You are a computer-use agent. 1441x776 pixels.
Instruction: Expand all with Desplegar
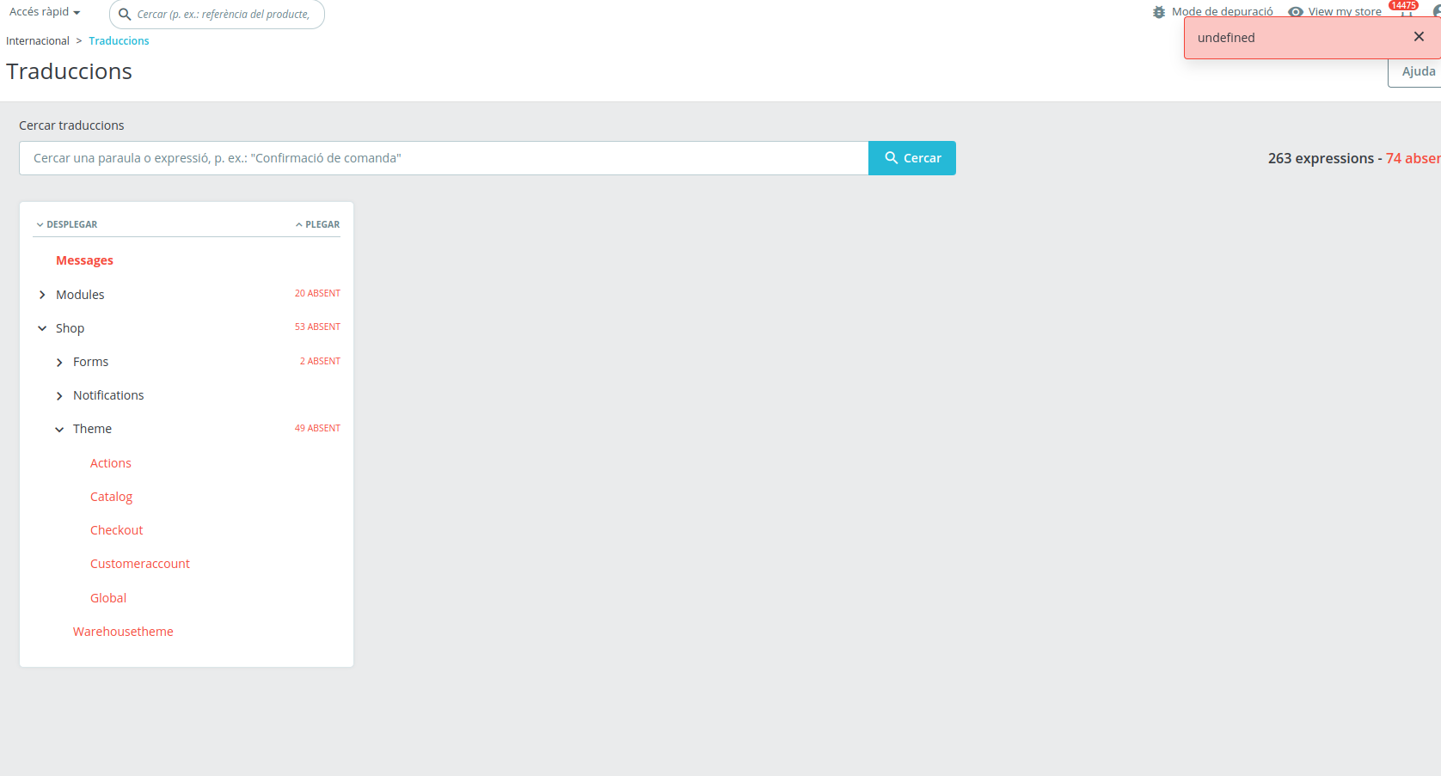pos(67,224)
